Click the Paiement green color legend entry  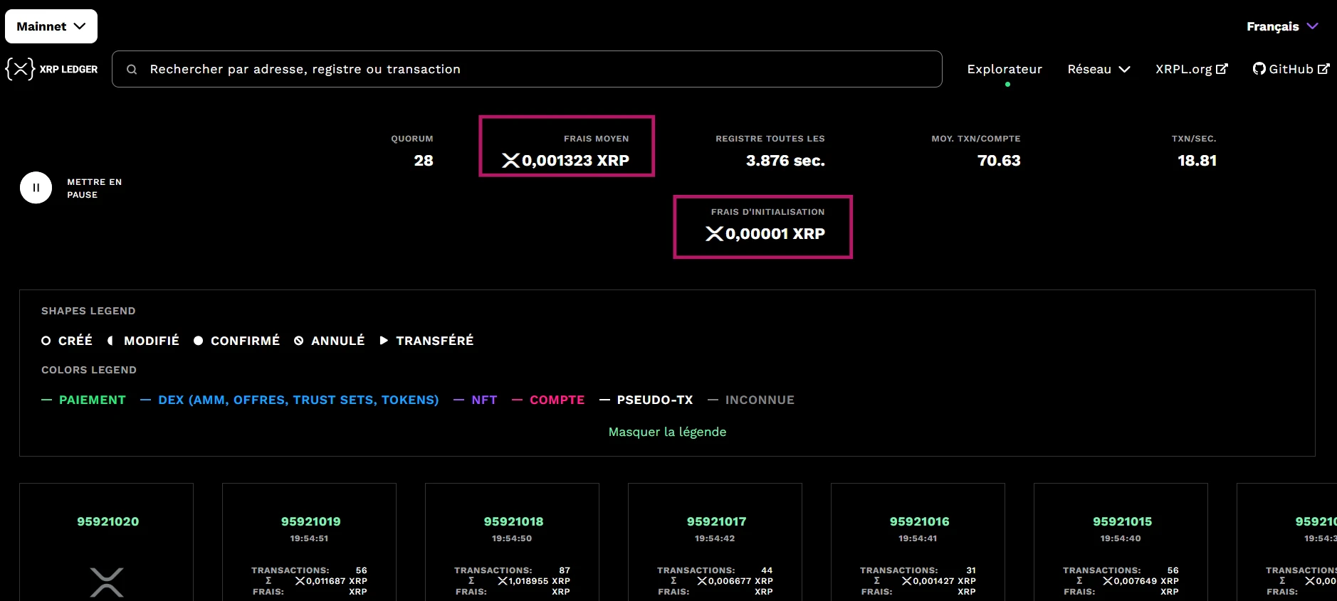(83, 400)
